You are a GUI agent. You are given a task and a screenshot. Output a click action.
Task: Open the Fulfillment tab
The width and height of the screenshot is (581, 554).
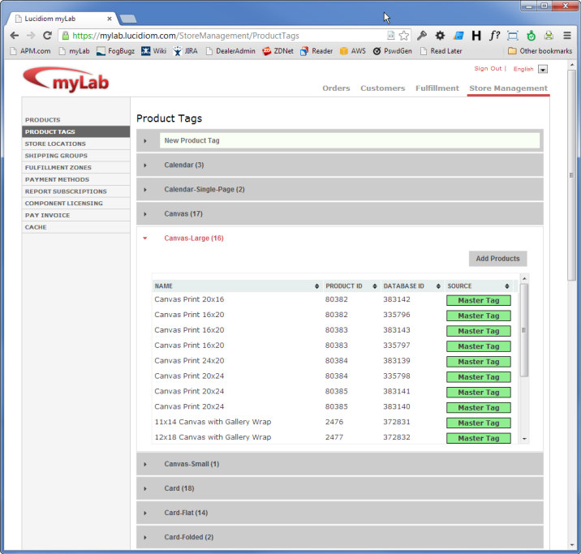pyautogui.click(x=437, y=88)
